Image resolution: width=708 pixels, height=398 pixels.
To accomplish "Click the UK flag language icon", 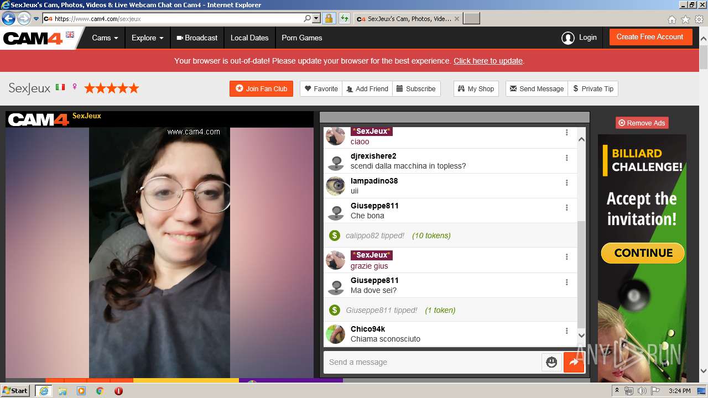I will click(70, 35).
